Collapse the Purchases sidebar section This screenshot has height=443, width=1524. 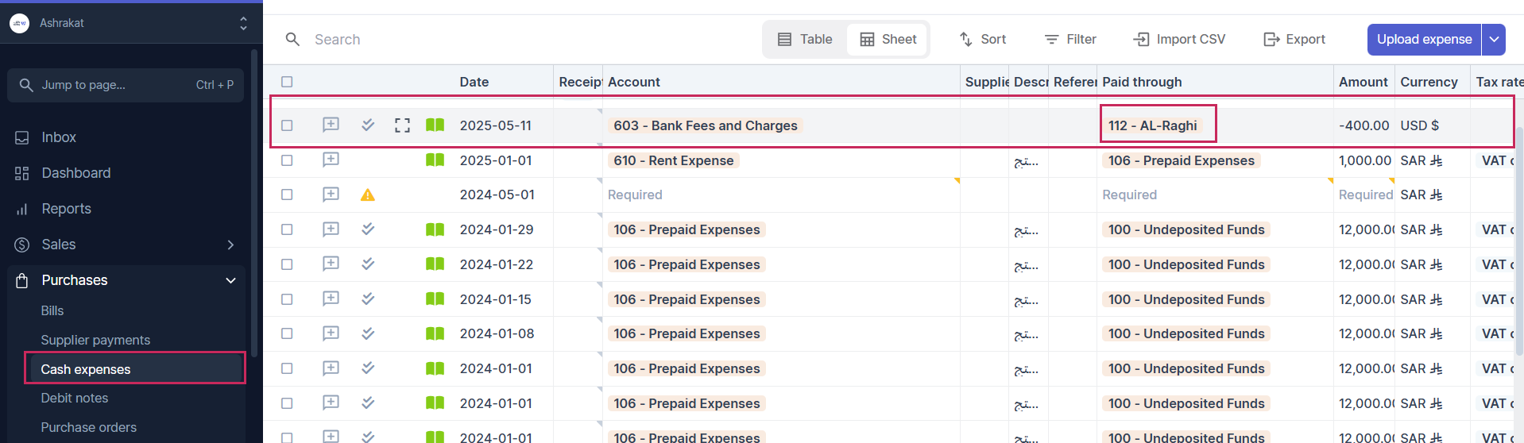click(230, 280)
